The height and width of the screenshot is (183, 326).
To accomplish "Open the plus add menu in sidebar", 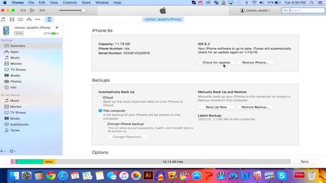I will click(x=3, y=151).
